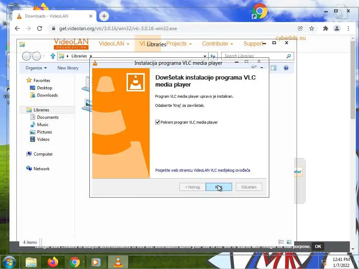
Task: Open 'Posjetite web stranicu VideoLAN VLC medijskog izvođača' link
Action: pyautogui.click(x=203, y=170)
